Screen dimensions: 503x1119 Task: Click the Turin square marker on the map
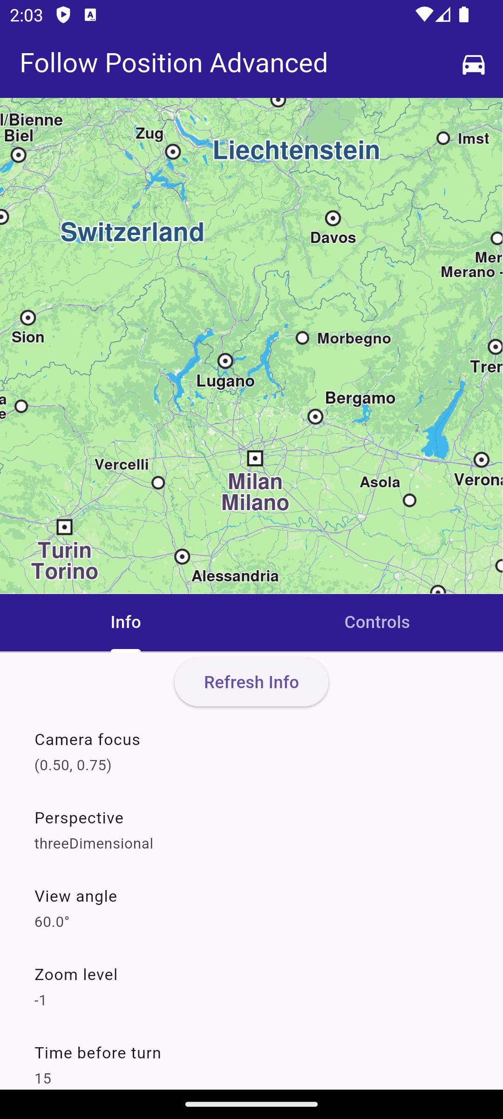pos(64,527)
